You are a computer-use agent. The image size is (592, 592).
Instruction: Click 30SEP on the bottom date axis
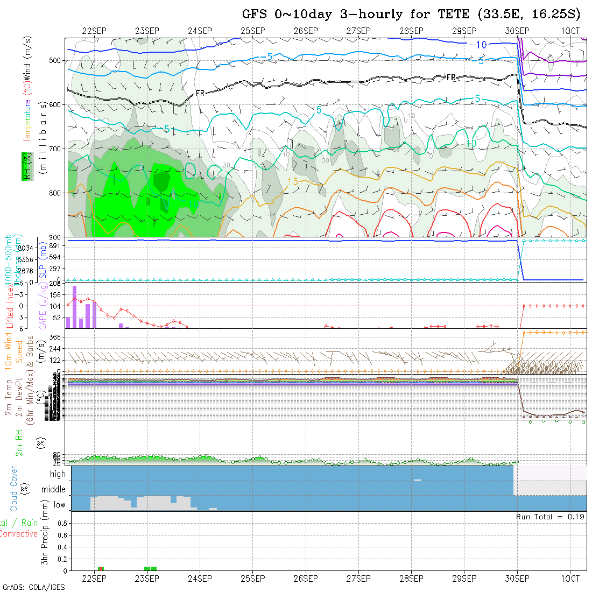(x=517, y=579)
